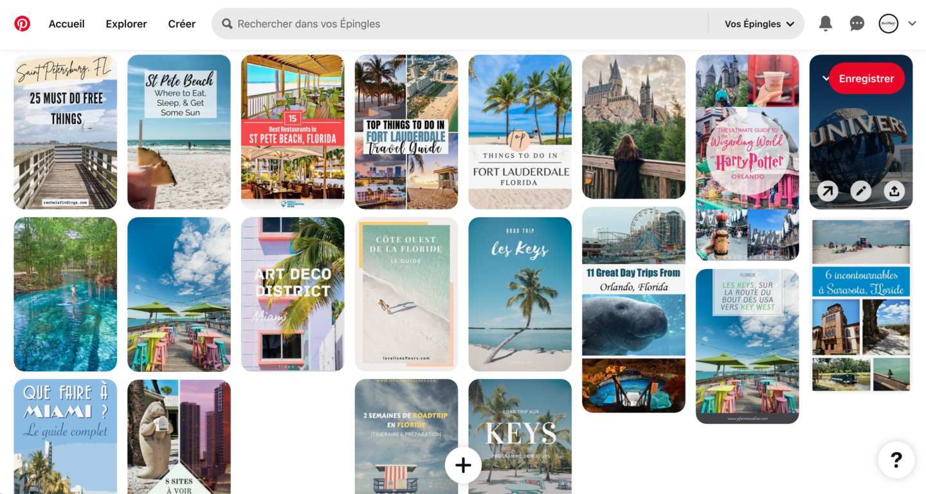Open the board chooser chevron beside Enregistrer
Viewport: 926px width, 494px height.
[826, 78]
